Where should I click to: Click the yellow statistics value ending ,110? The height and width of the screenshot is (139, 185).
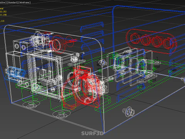(2, 21)
